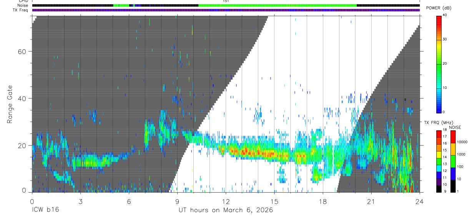Image resolution: width=472 pixels, height=218 pixels.
Task: Click the TX frequency strip above the plot
Action: pyautogui.click(x=226, y=10)
